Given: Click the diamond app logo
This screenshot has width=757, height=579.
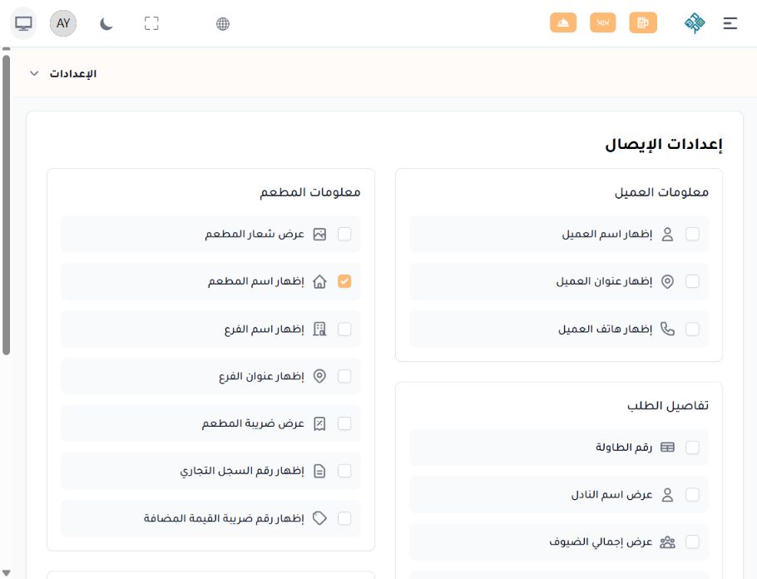Looking at the screenshot, I should coord(695,23).
